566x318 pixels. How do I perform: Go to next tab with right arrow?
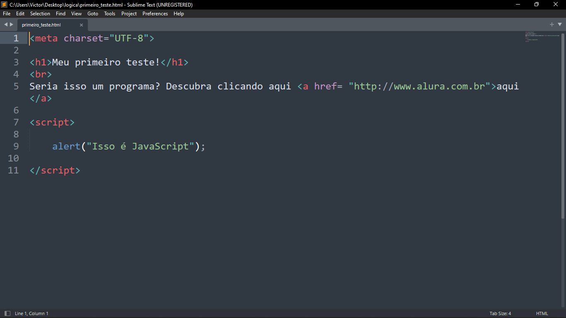12,24
